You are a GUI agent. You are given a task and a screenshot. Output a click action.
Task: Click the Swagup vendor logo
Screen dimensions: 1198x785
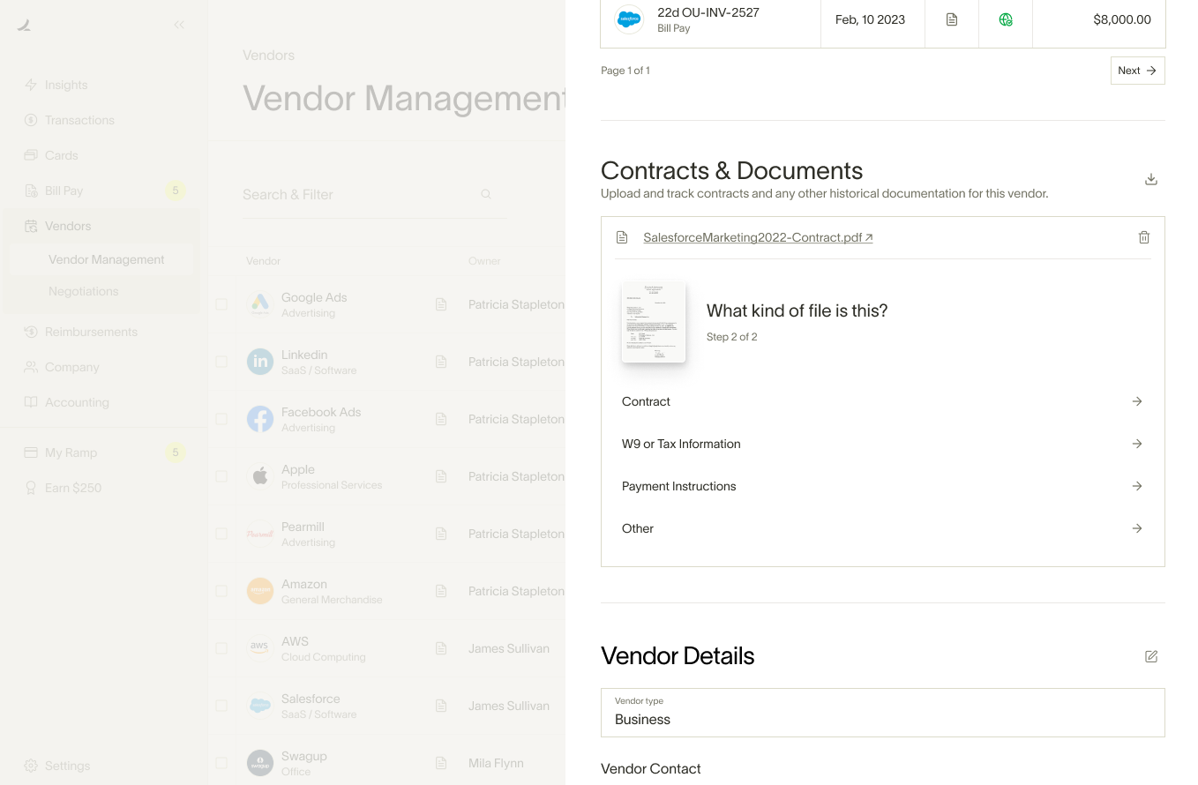260,763
